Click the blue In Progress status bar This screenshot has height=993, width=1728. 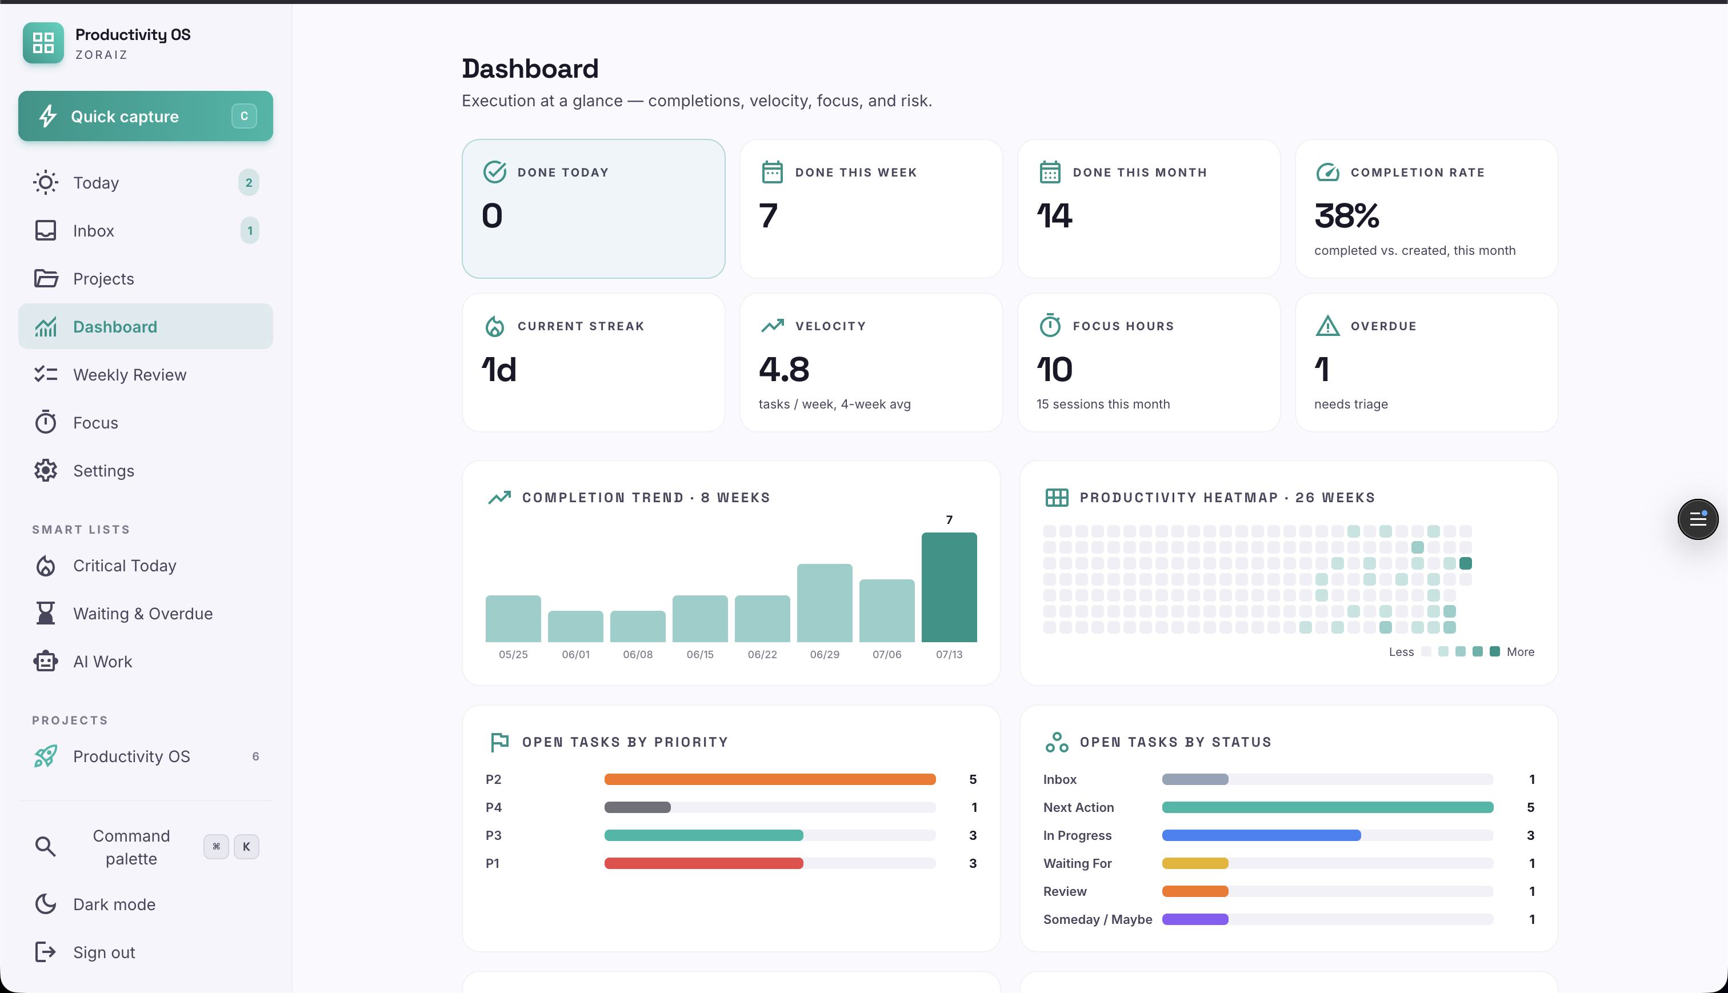[x=1262, y=835]
